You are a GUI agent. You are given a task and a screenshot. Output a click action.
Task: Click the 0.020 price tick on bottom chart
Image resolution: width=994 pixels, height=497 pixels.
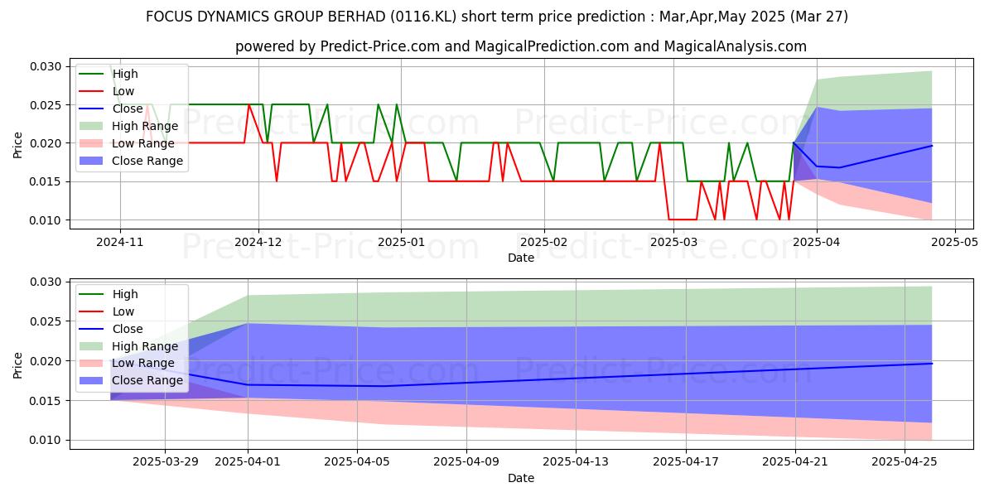pos(46,361)
